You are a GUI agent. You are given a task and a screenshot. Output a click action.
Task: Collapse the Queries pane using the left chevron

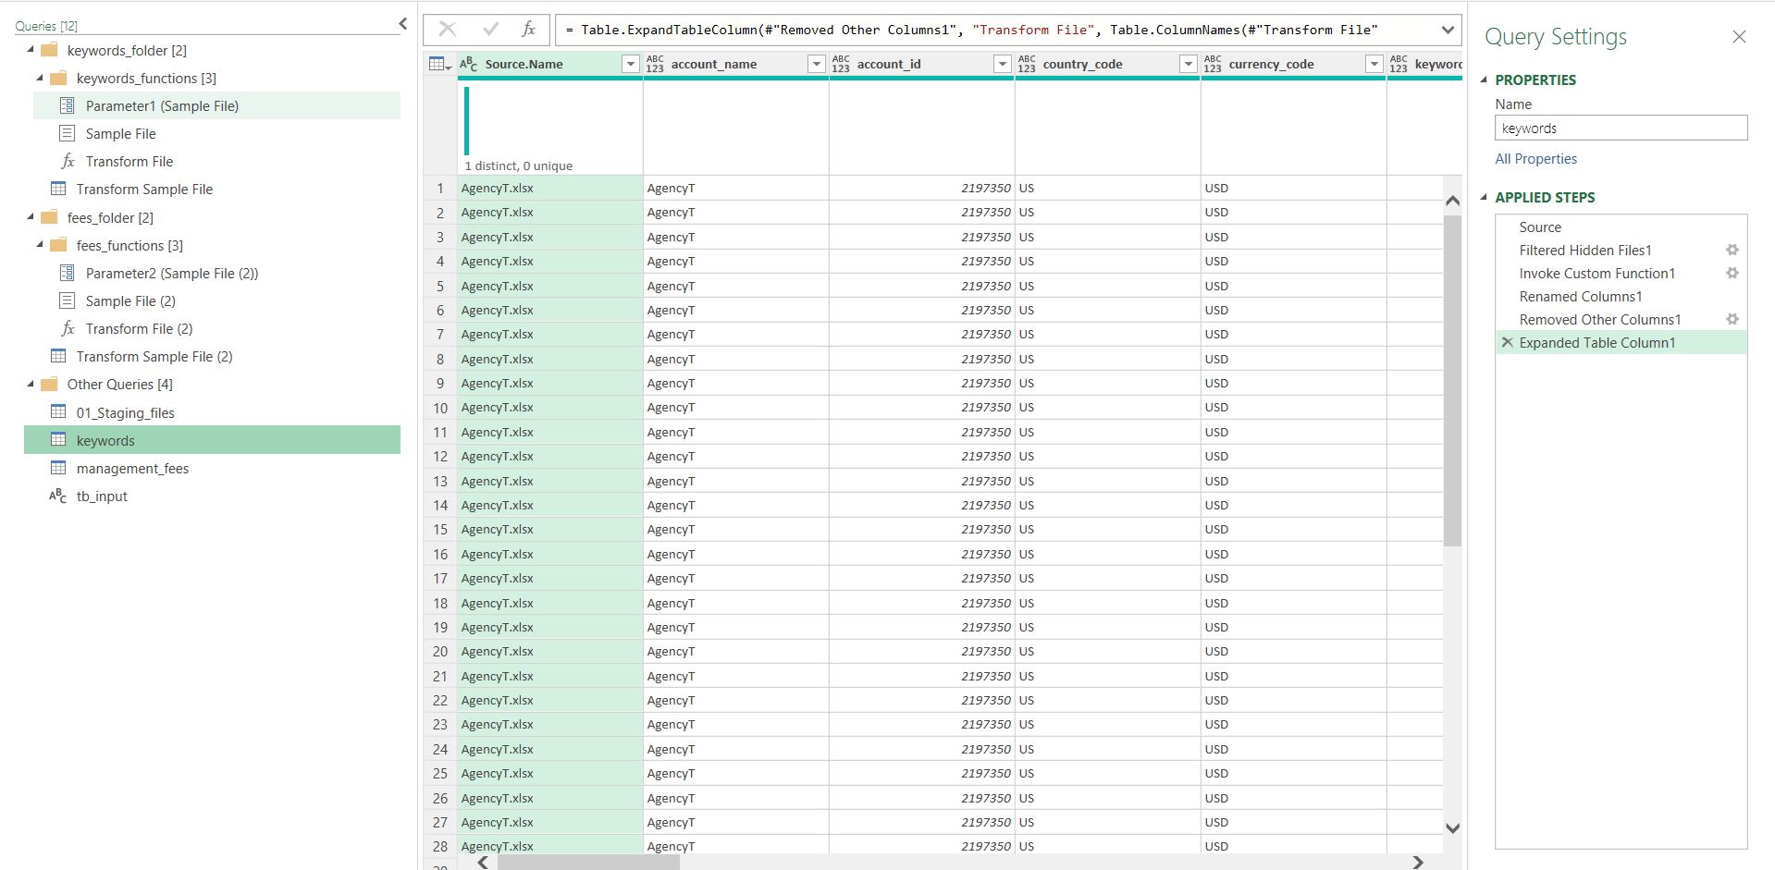(x=402, y=24)
